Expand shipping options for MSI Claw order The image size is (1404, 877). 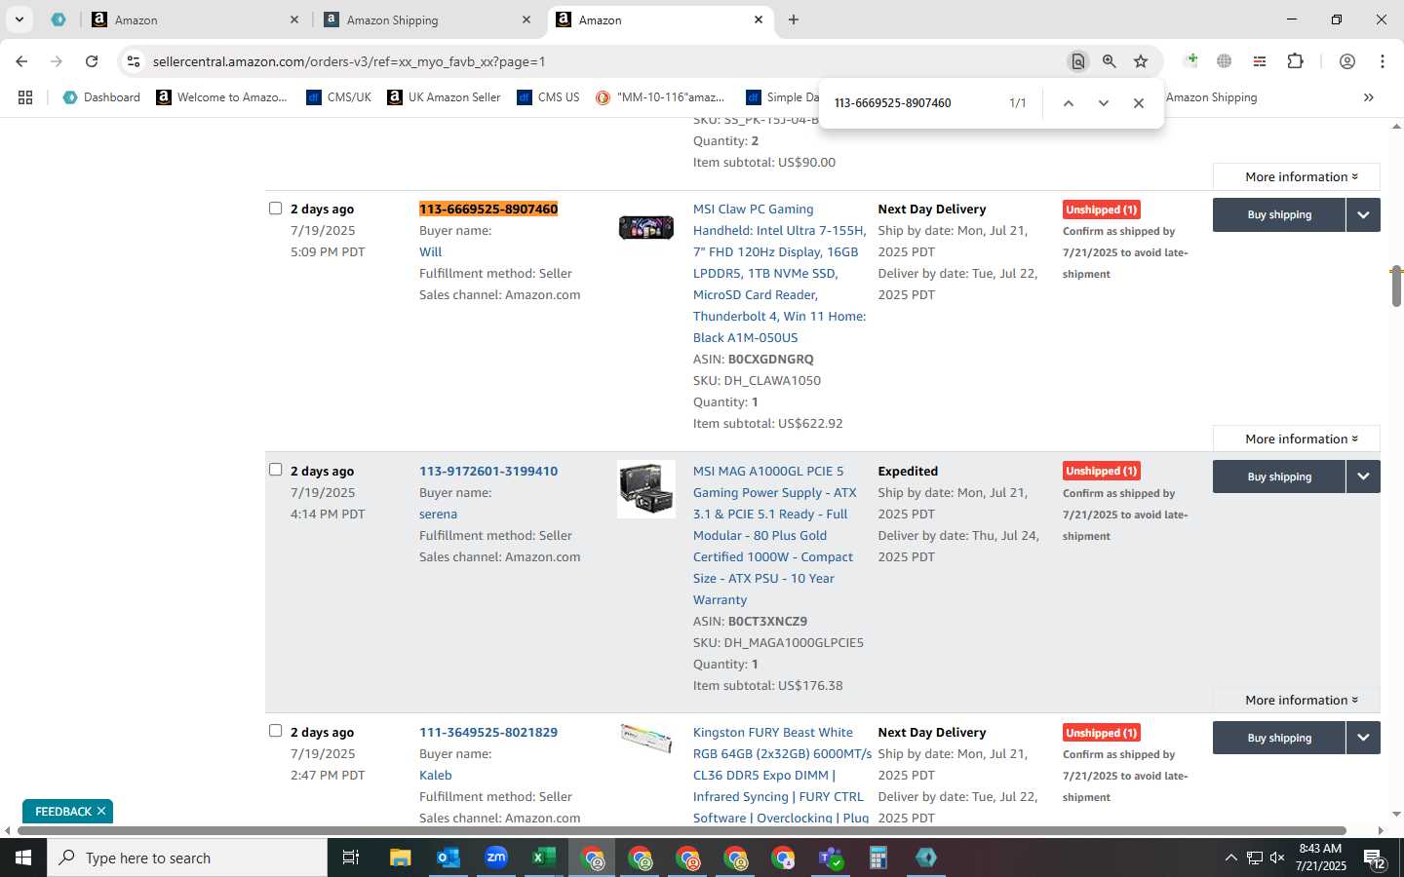(x=1363, y=215)
